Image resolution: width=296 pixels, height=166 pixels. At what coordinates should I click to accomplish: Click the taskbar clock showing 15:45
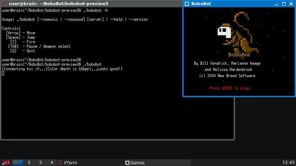pos(288,163)
